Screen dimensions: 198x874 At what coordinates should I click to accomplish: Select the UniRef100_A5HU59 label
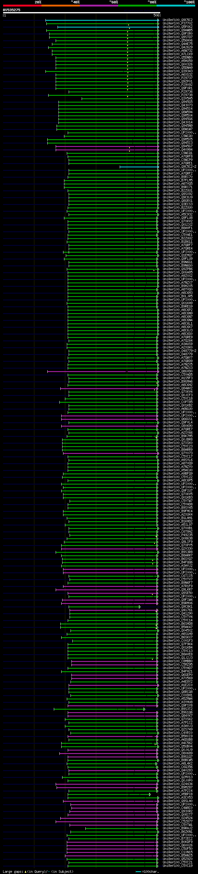click(178, 61)
